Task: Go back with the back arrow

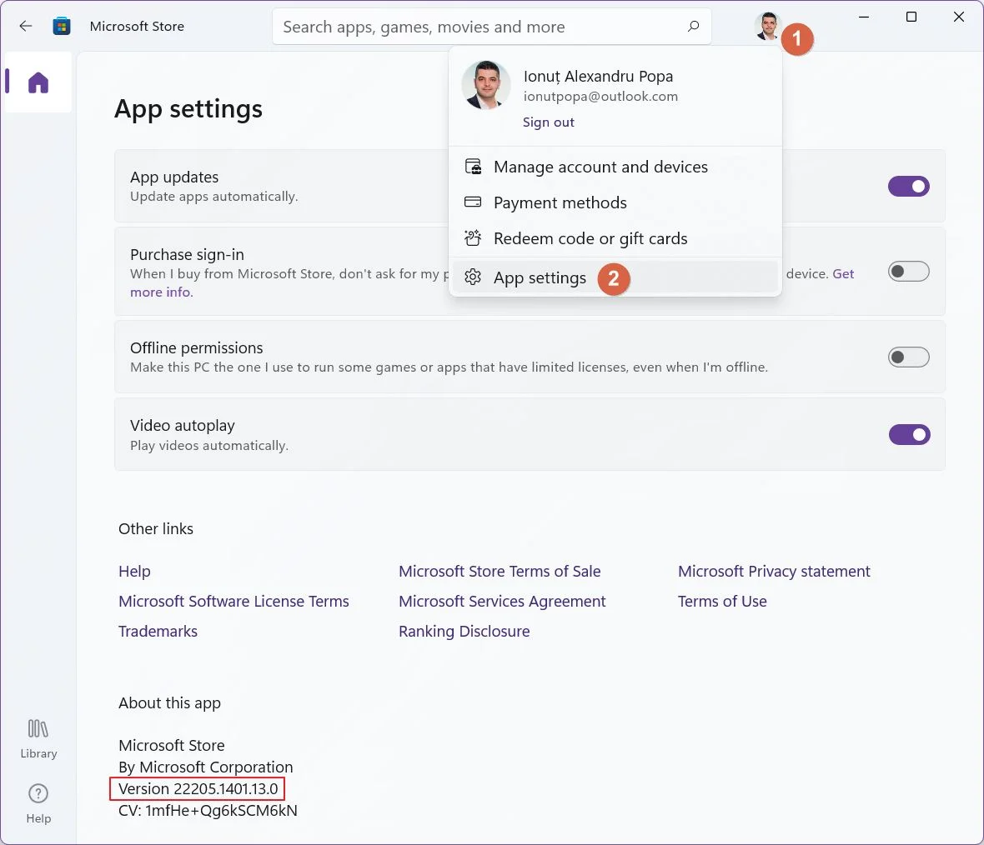Action: (x=26, y=27)
